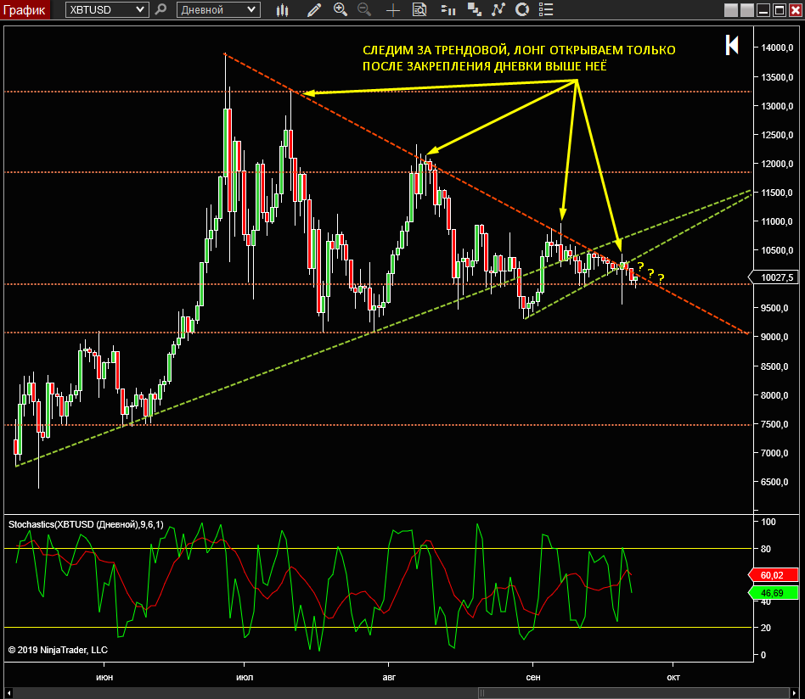Maximize the chart window
This screenshot has height=699, width=805.
[780, 10]
